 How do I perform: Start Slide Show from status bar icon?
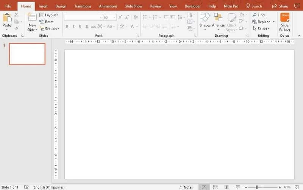pos(237,187)
